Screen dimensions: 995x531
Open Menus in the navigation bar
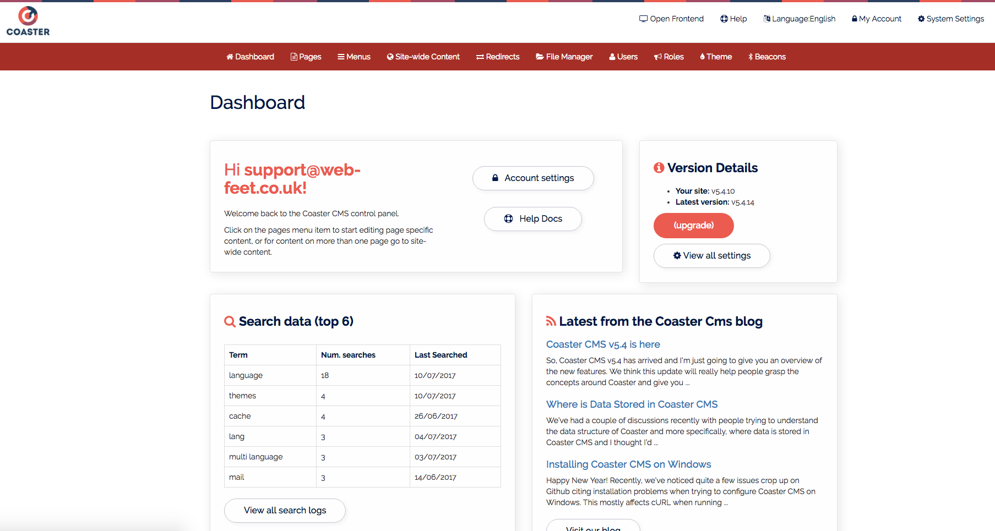(x=354, y=57)
